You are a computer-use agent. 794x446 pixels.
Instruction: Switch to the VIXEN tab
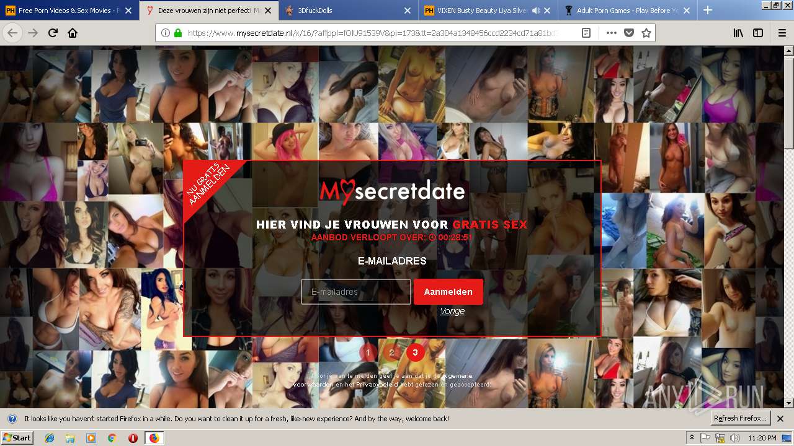489,11
